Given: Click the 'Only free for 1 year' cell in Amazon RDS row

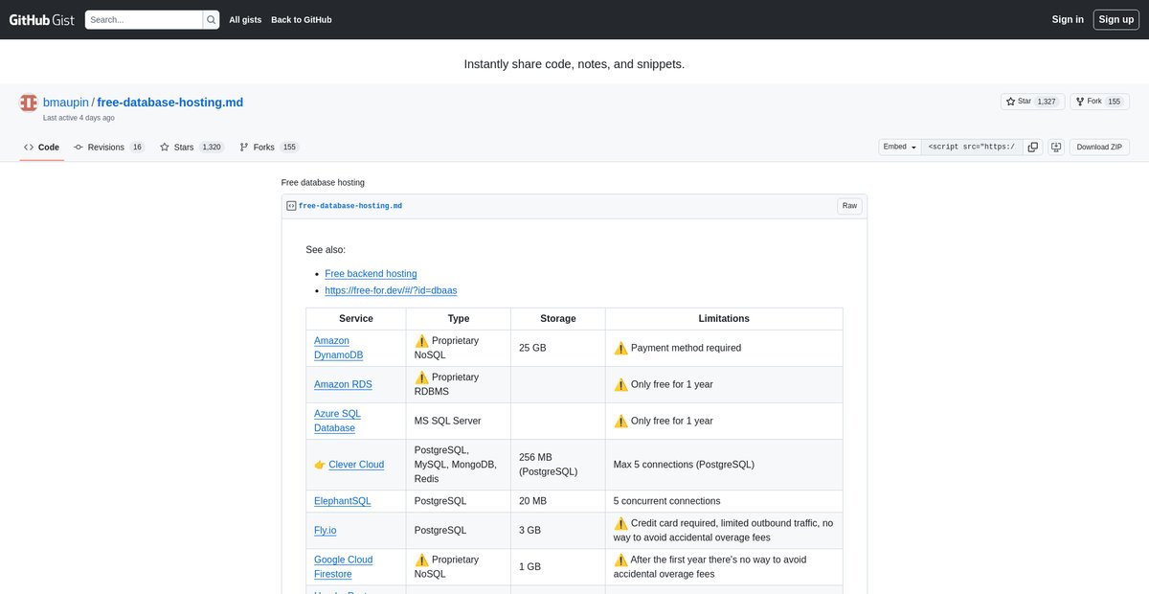Looking at the screenshot, I should pyautogui.click(x=724, y=384).
